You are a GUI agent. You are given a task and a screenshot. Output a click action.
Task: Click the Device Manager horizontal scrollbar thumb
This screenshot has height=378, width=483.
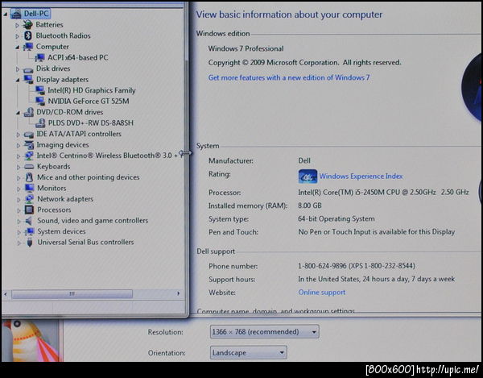click(72, 294)
